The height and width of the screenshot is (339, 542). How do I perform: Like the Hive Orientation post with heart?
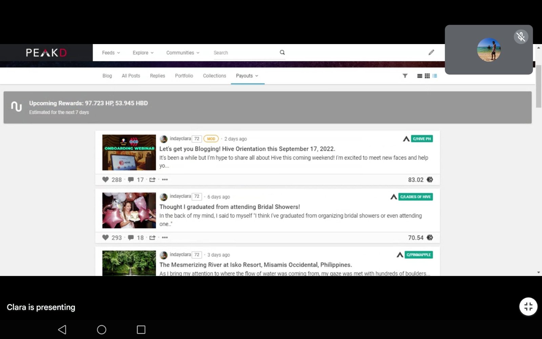point(105,180)
